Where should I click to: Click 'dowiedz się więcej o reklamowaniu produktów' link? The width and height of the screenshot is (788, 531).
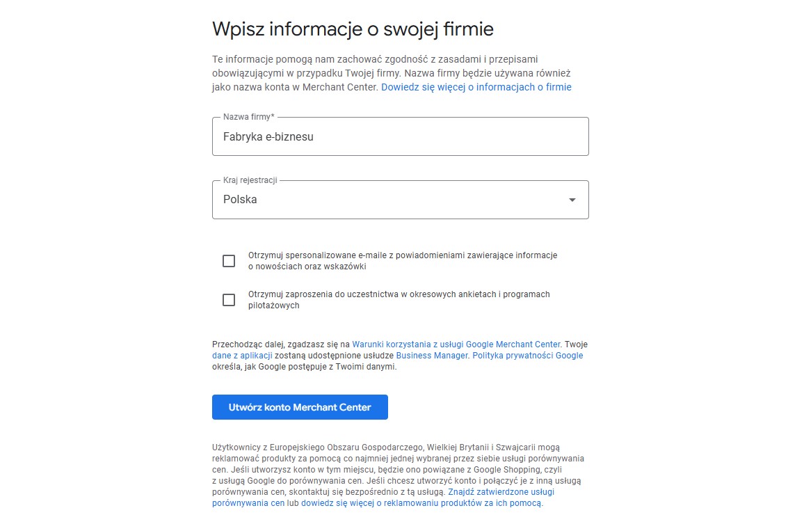pyautogui.click(x=421, y=503)
